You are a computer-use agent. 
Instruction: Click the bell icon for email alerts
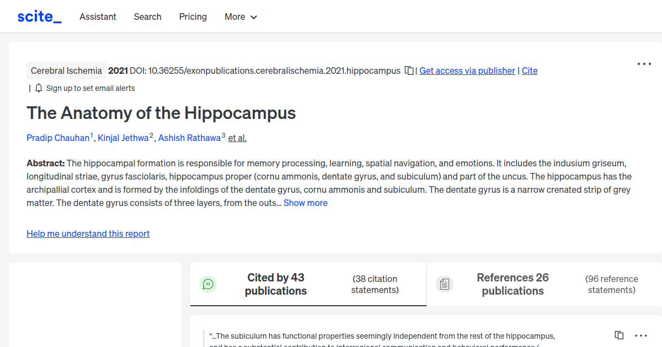click(38, 88)
